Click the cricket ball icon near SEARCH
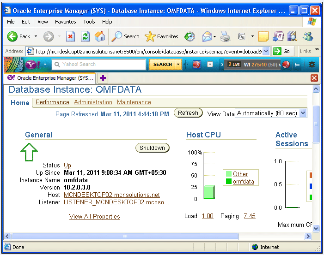324x255 pixels. 197,65
